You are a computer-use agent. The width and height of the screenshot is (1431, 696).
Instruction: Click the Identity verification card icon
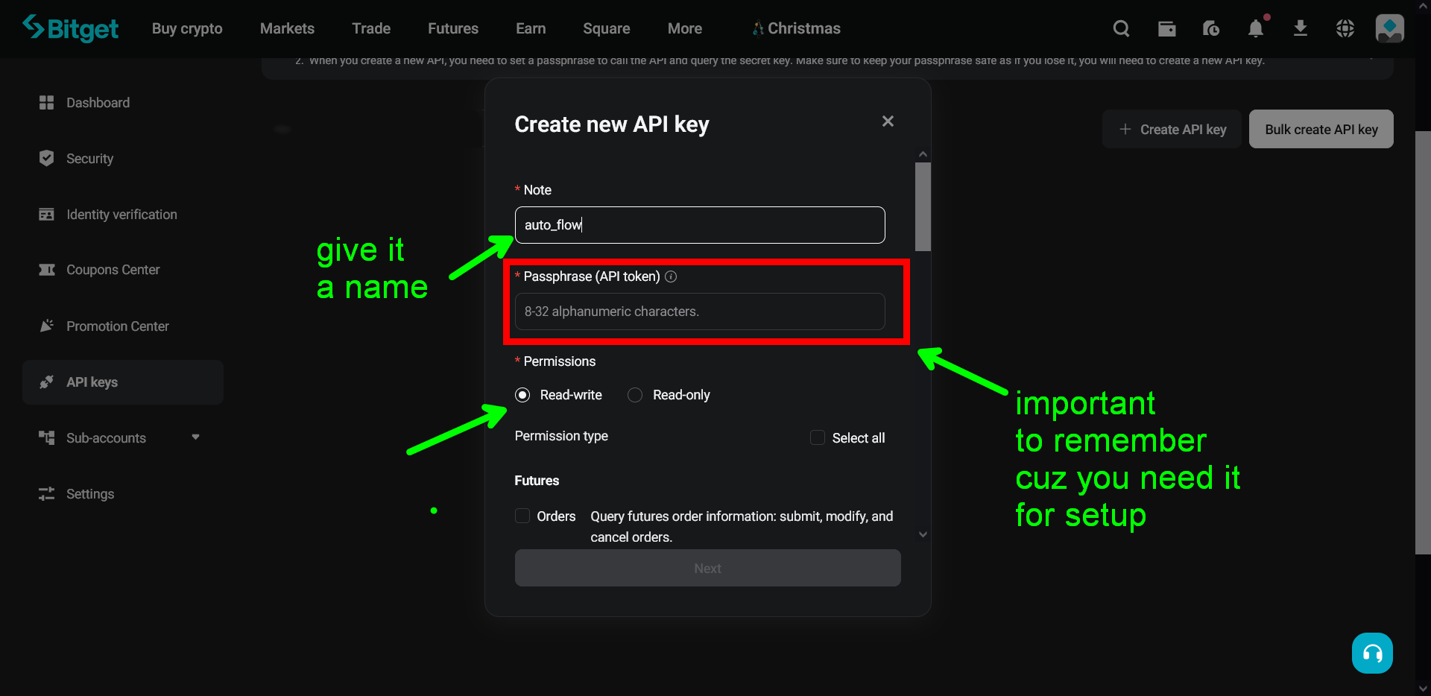click(46, 214)
